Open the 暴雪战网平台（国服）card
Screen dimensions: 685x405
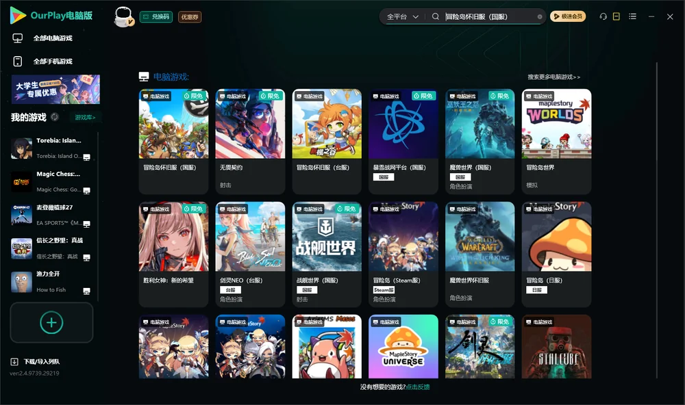click(403, 142)
